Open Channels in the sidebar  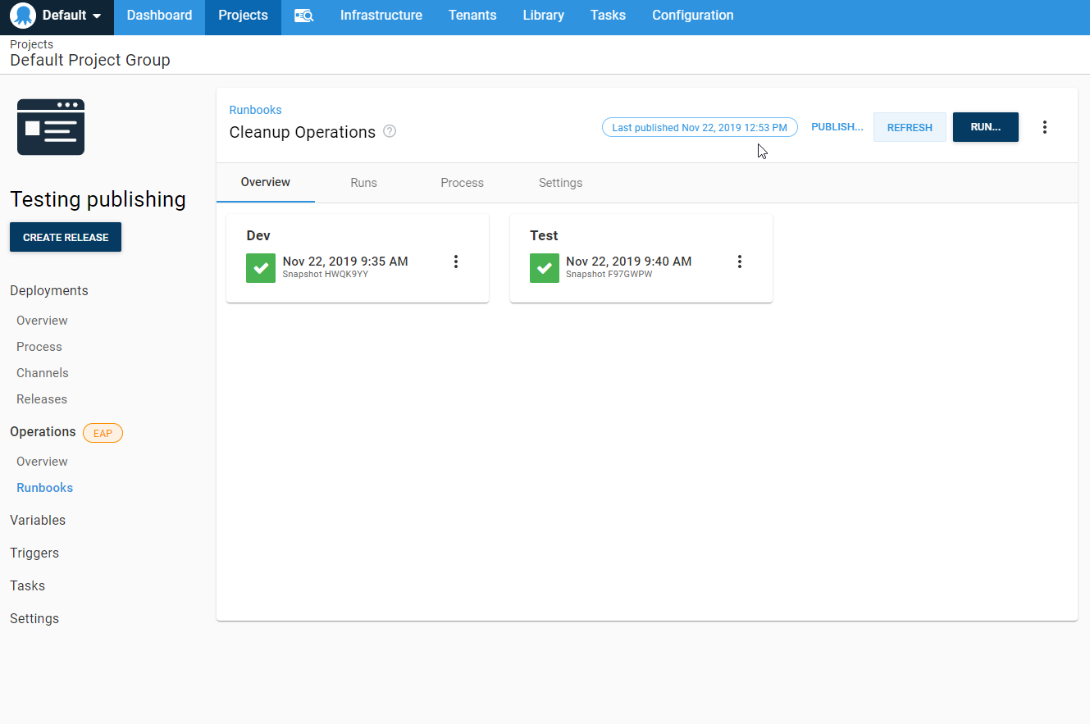[43, 373]
